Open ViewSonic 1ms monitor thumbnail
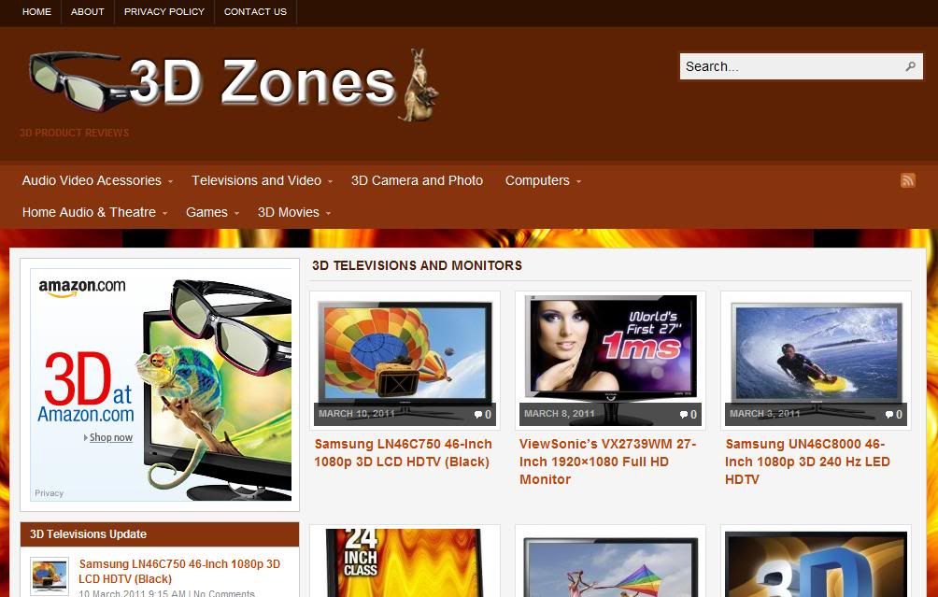938x597 pixels. pyautogui.click(x=610, y=360)
